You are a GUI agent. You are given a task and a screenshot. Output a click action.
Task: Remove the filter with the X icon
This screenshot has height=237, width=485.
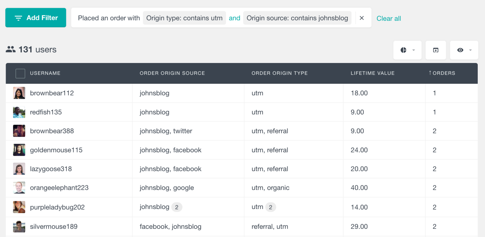pos(362,18)
